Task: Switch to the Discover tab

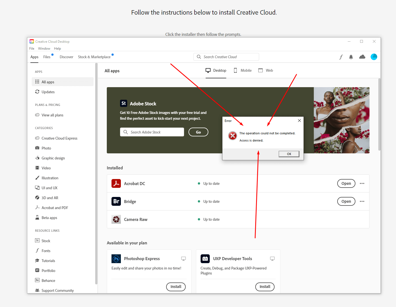Action: point(67,57)
